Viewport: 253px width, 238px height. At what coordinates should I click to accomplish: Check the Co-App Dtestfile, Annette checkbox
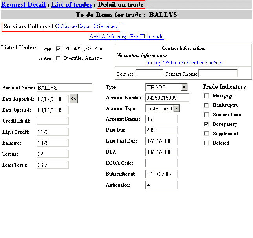click(x=58, y=58)
